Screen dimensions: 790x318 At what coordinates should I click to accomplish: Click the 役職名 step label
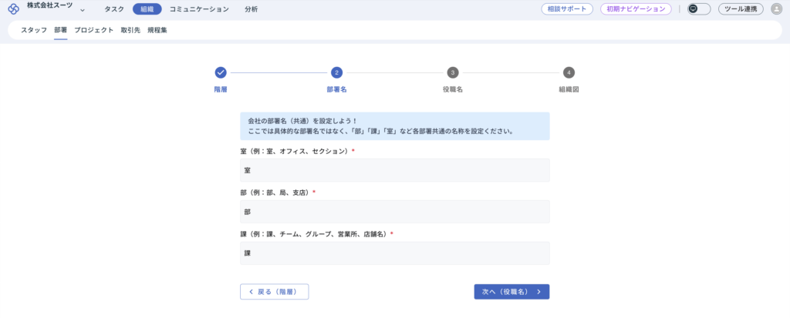(453, 89)
